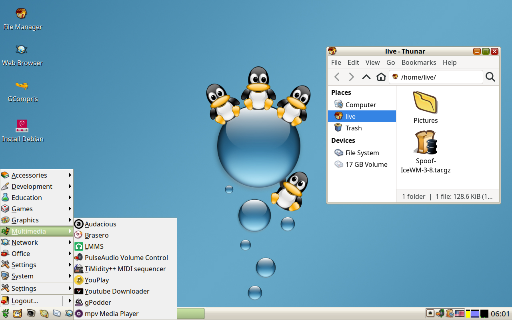Expand the System submenu arrow

pos(70,276)
